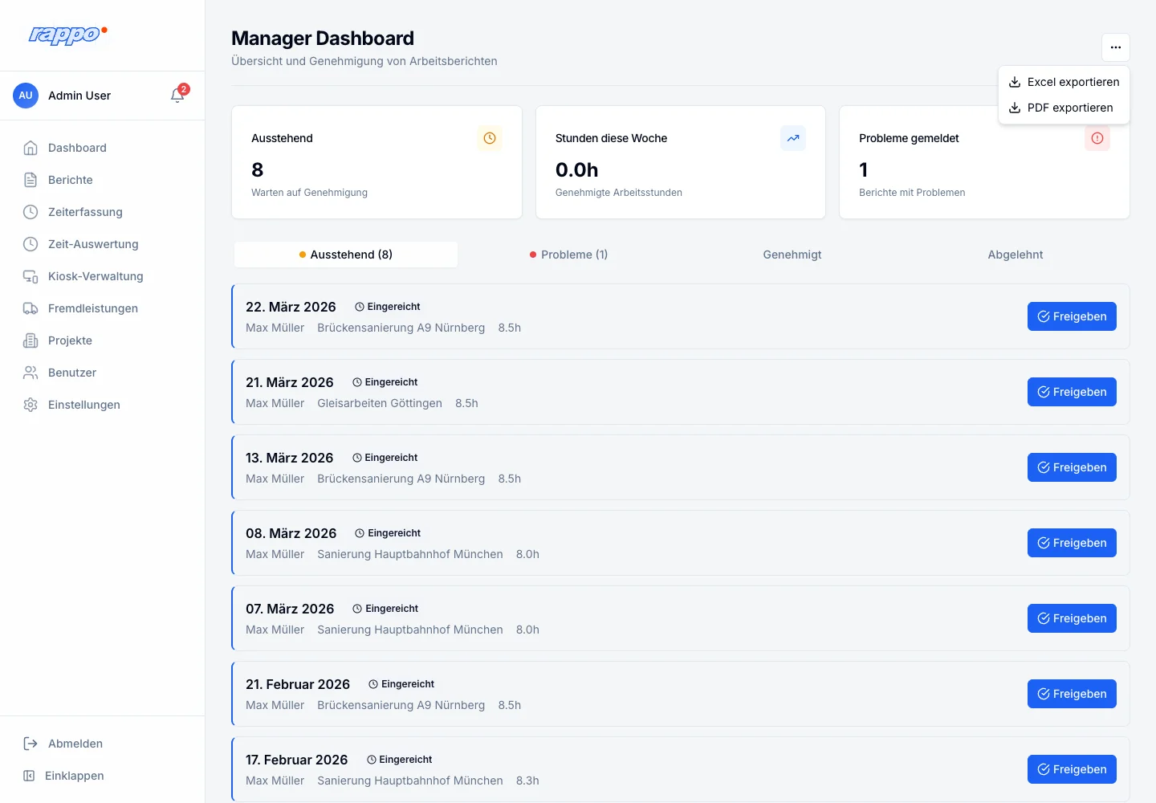Click the trend icon in the Stunden diese Woche card
Viewport: 1156px width, 803px height.
pos(793,138)
